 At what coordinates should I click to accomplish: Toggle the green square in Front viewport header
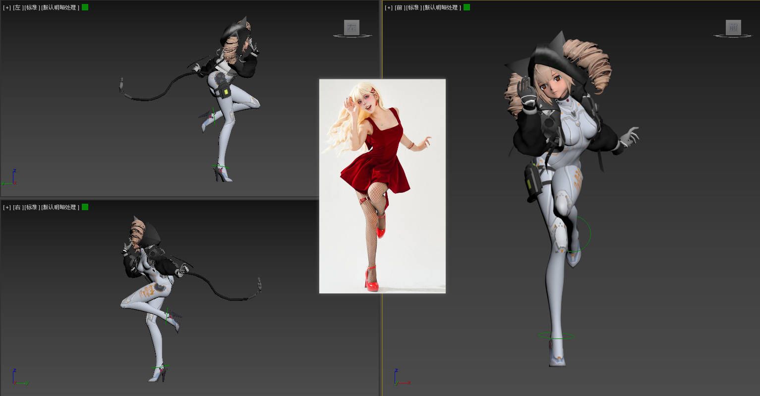pos(467,7)
